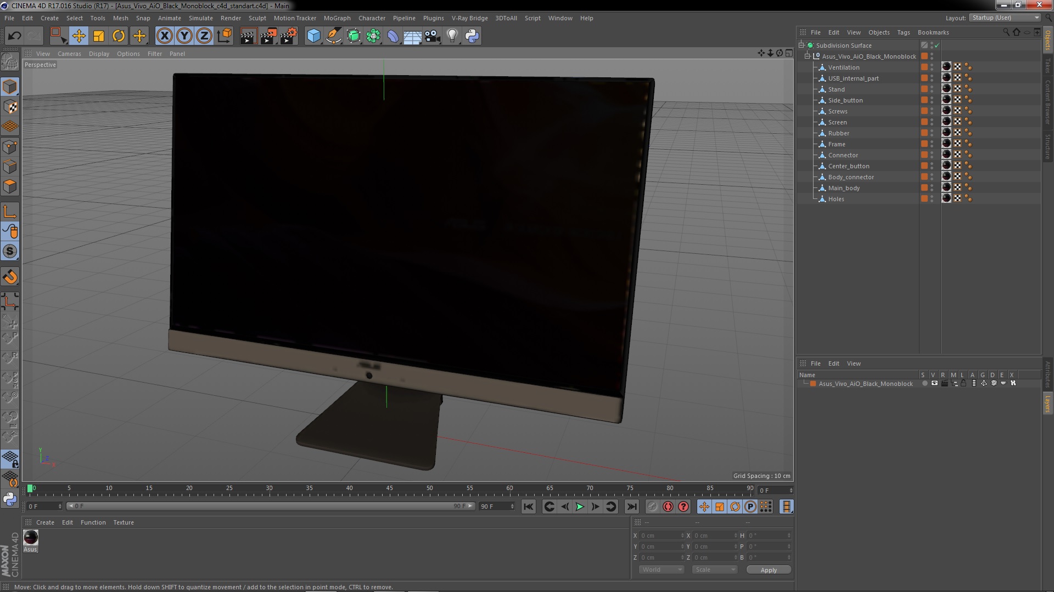This screenshot has height=592, width=1054.
Task: Add camera object icon
Action: [433, 36]
